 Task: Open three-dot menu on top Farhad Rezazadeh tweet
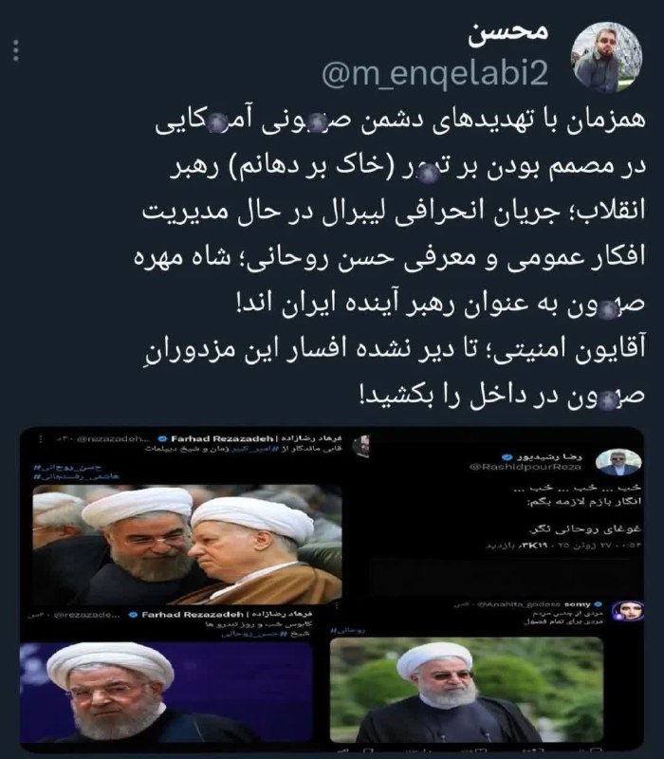pyautogui.click(x=41, y=439)
